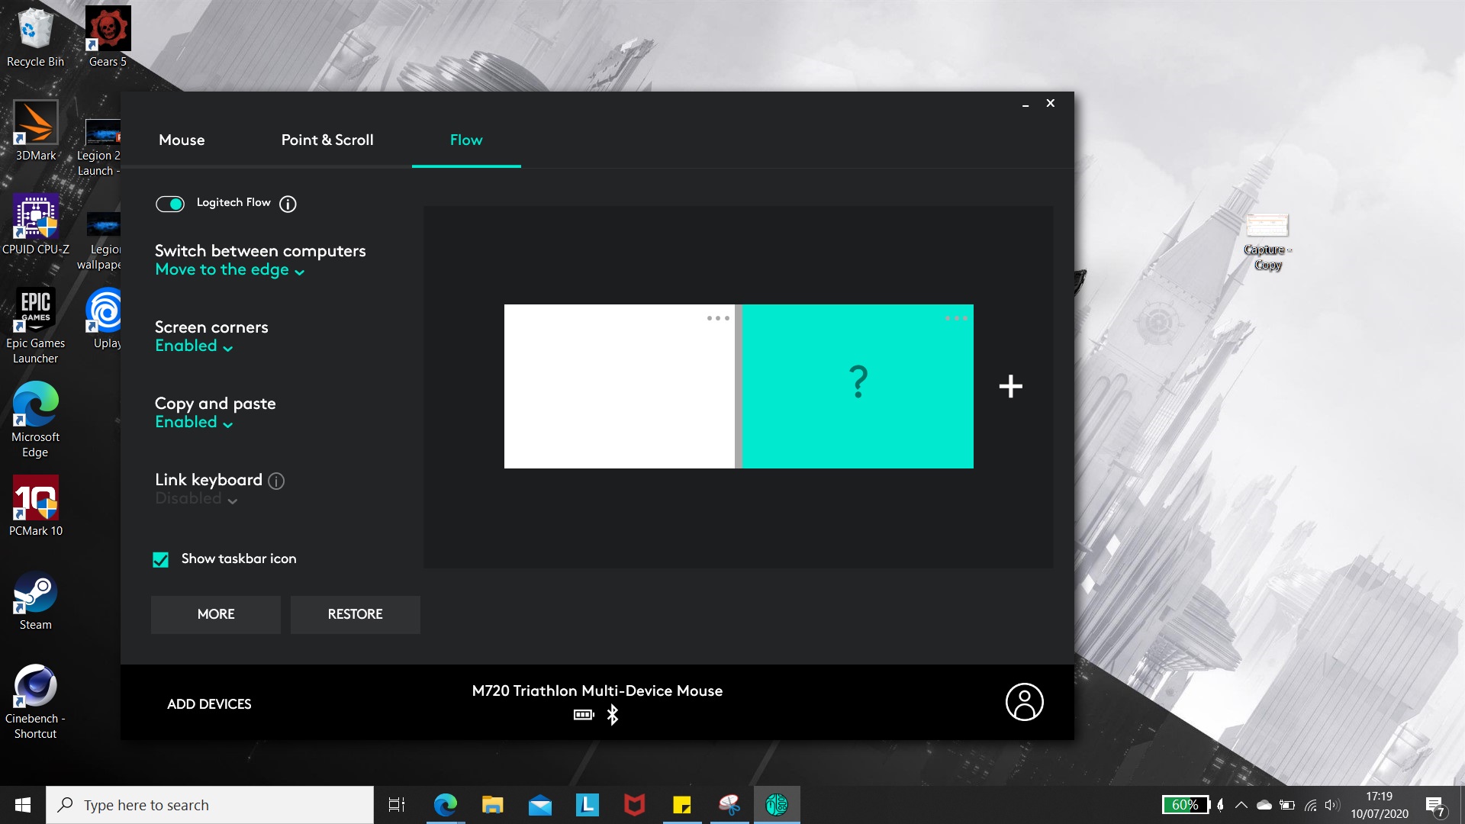The image size is (1465, 824).
Task: Switch to the Point & Scroll tab
Action: [x=327, y=140]
